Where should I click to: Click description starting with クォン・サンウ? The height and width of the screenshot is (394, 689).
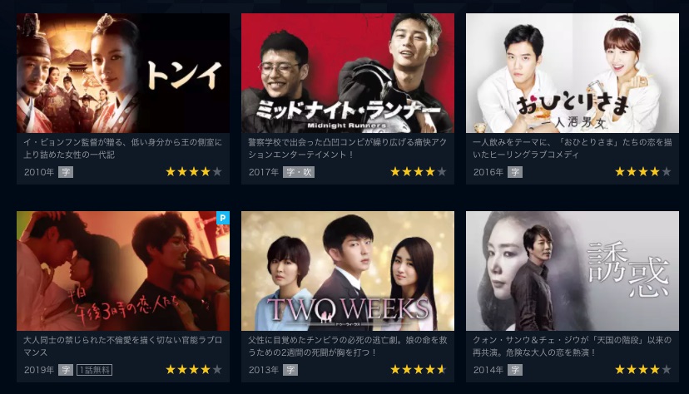pyautogui.click(x=573, y=346)
